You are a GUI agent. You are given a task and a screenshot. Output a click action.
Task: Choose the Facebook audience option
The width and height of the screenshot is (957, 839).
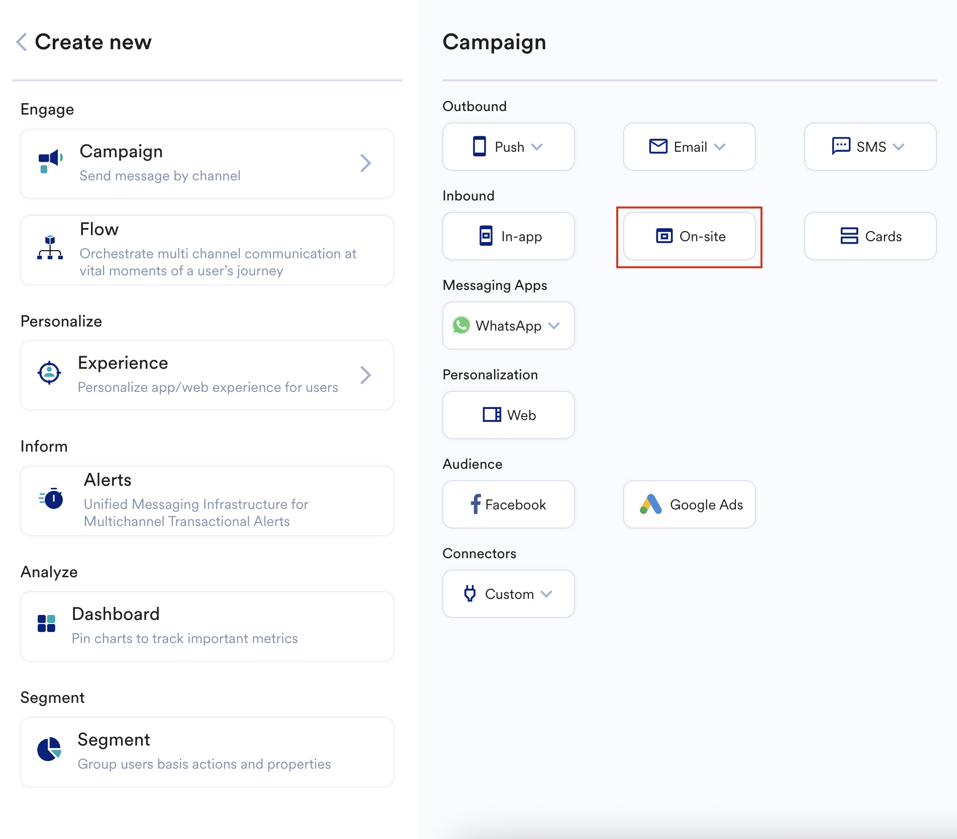pyautogui.click(x=508, y=504)
